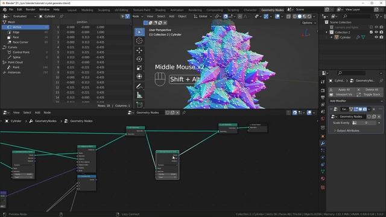Toggle snapping magnet in viewport header

click(226, 16)
